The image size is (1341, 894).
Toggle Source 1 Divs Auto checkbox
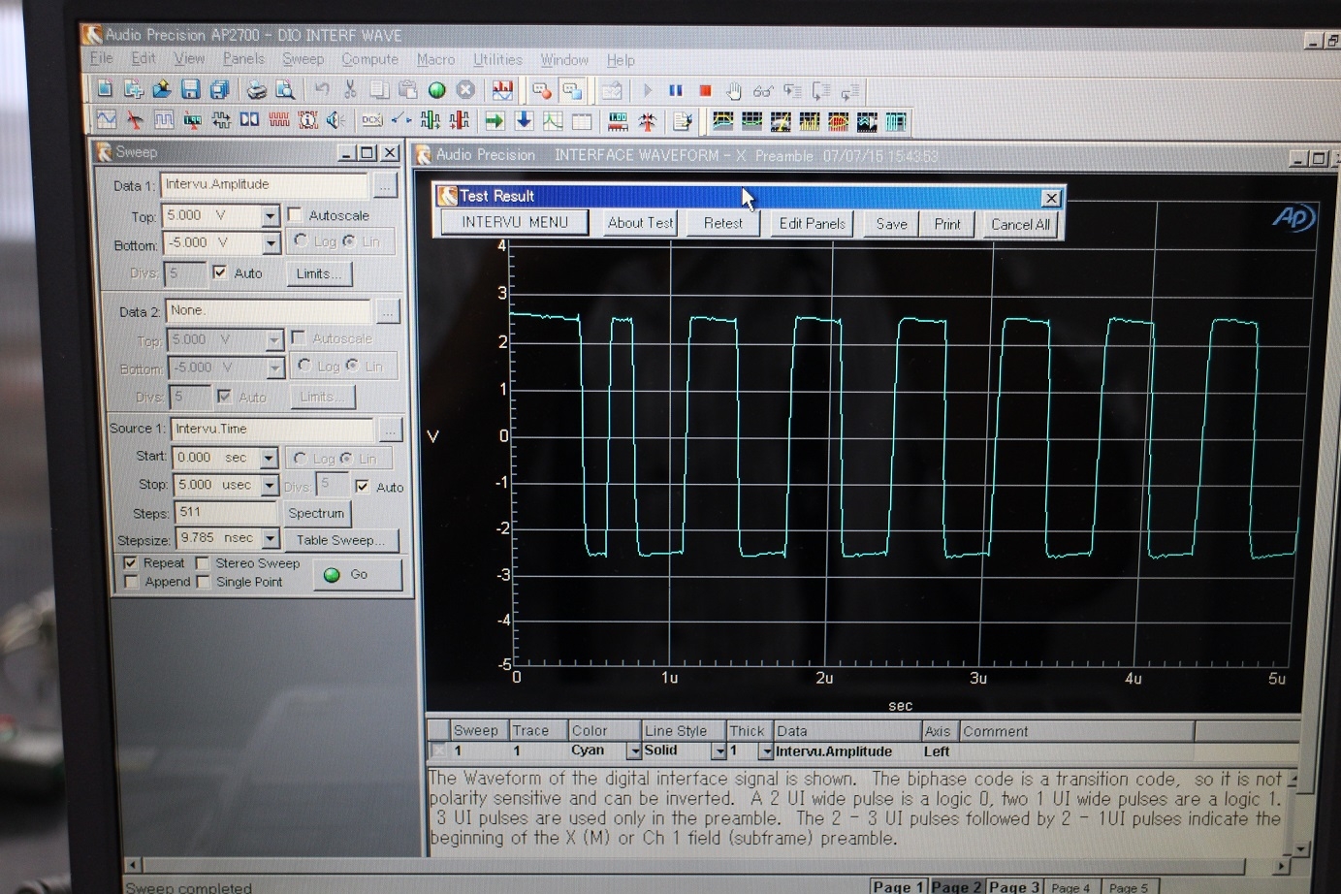pyautogui.click(x=363, y=486)
